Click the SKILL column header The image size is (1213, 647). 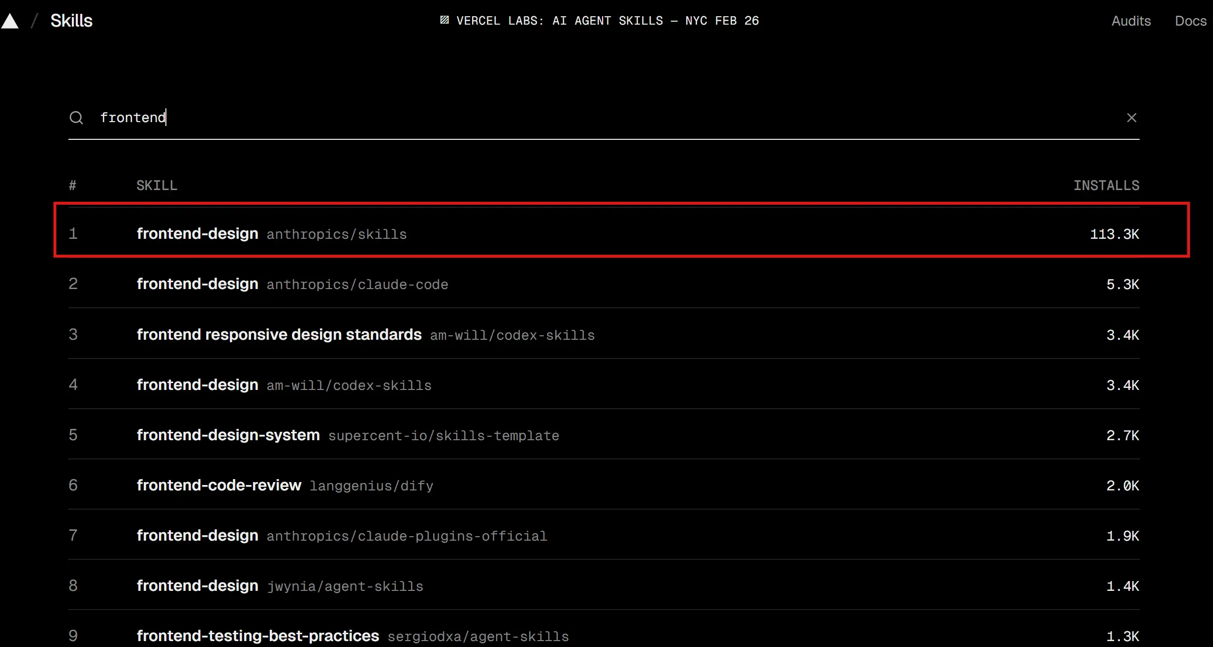pos(157,186)
